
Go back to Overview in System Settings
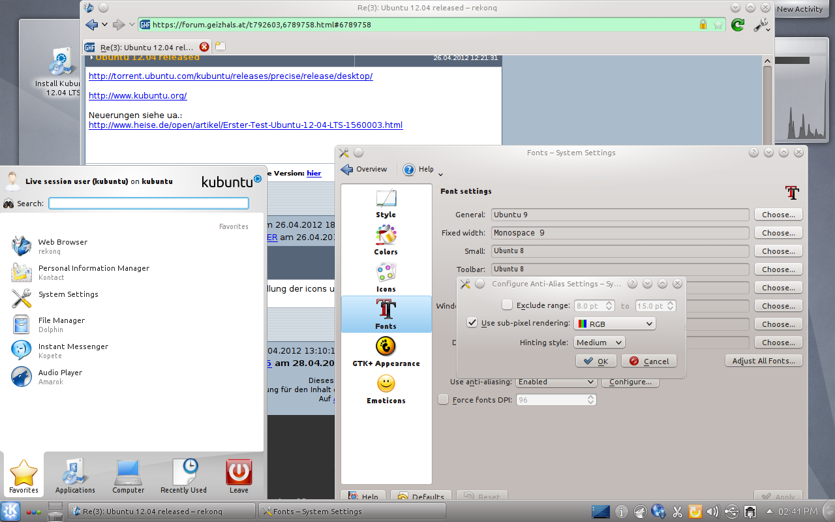[364, 170]
